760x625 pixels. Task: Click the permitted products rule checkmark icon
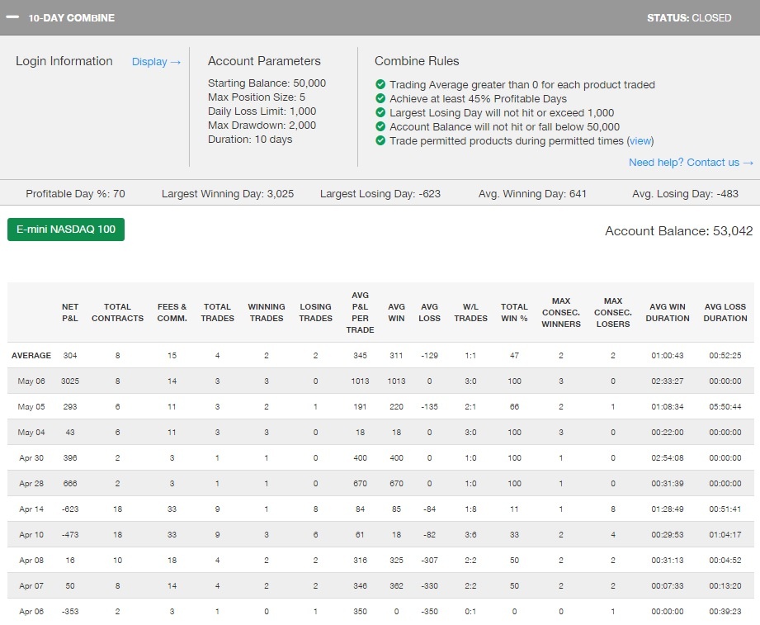point(380,141)
